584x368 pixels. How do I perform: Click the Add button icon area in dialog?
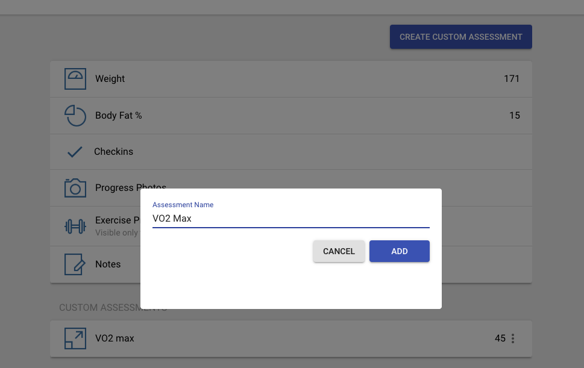pos(399,251)
